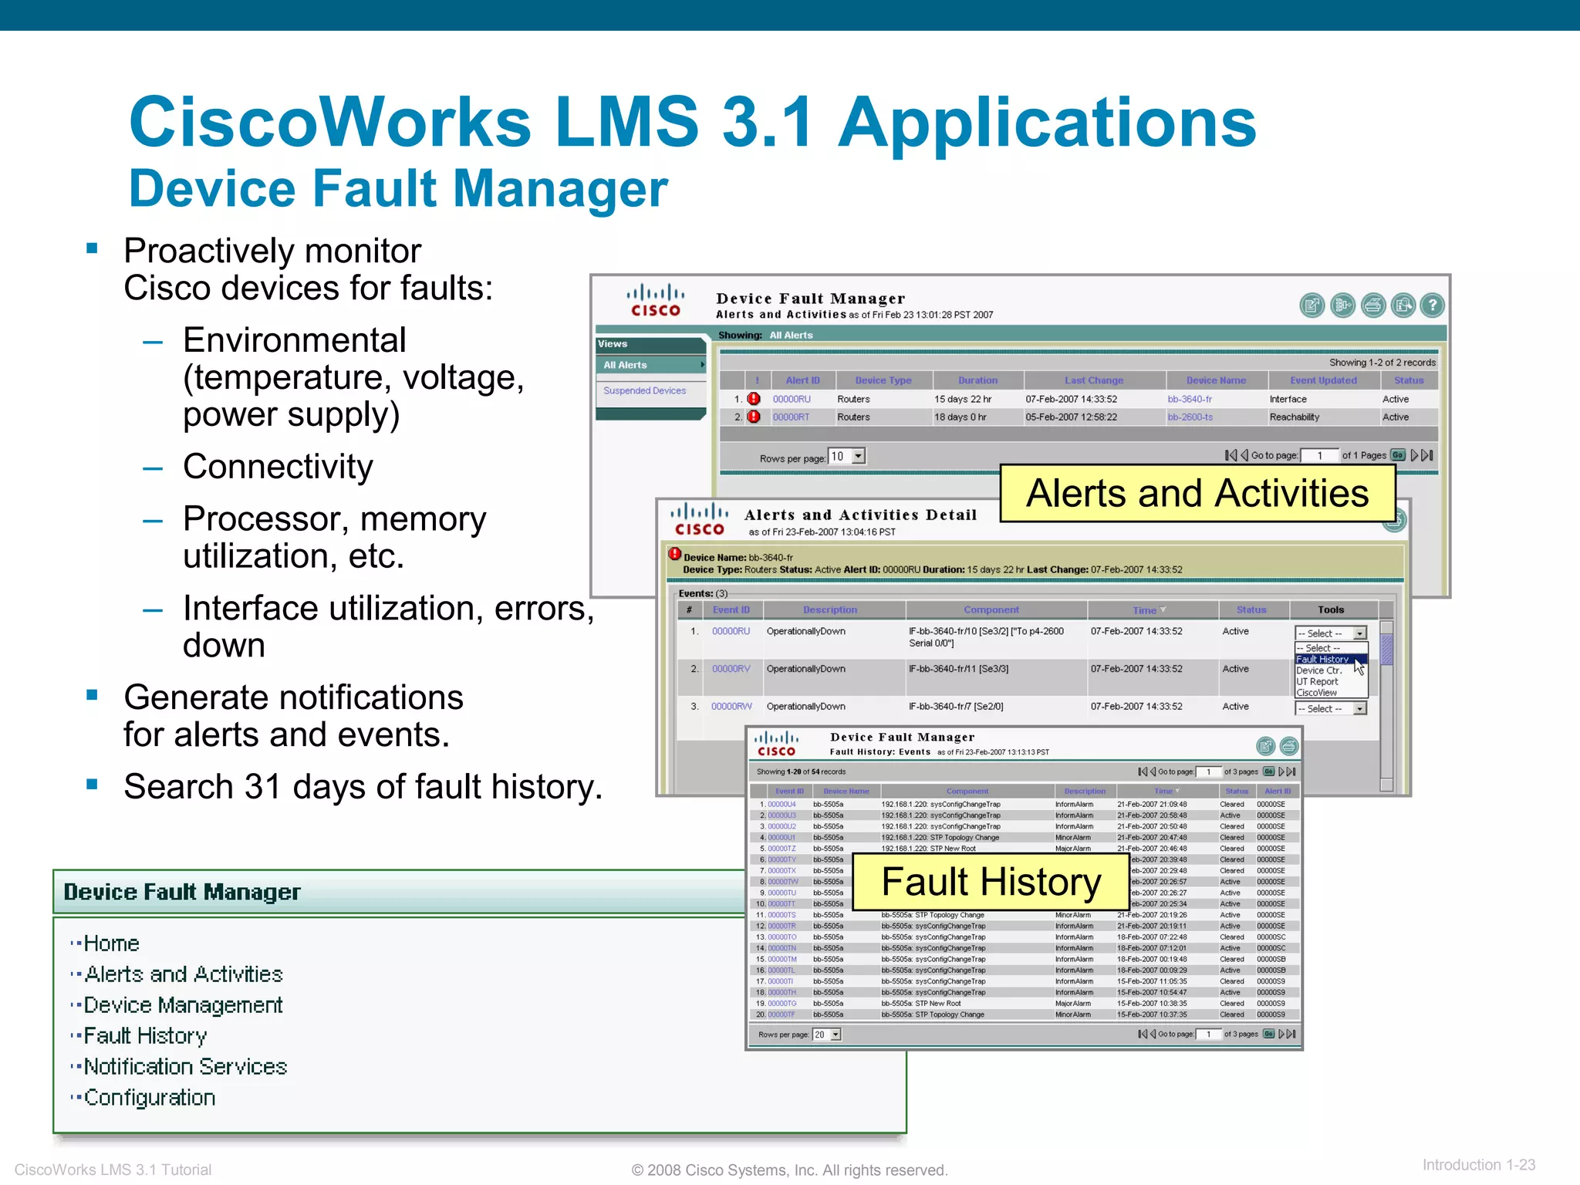The height and width of the screenshot is (1185, 1580).
Task: Open Rows per page dropdown showing 10
Action: point(846,457)
